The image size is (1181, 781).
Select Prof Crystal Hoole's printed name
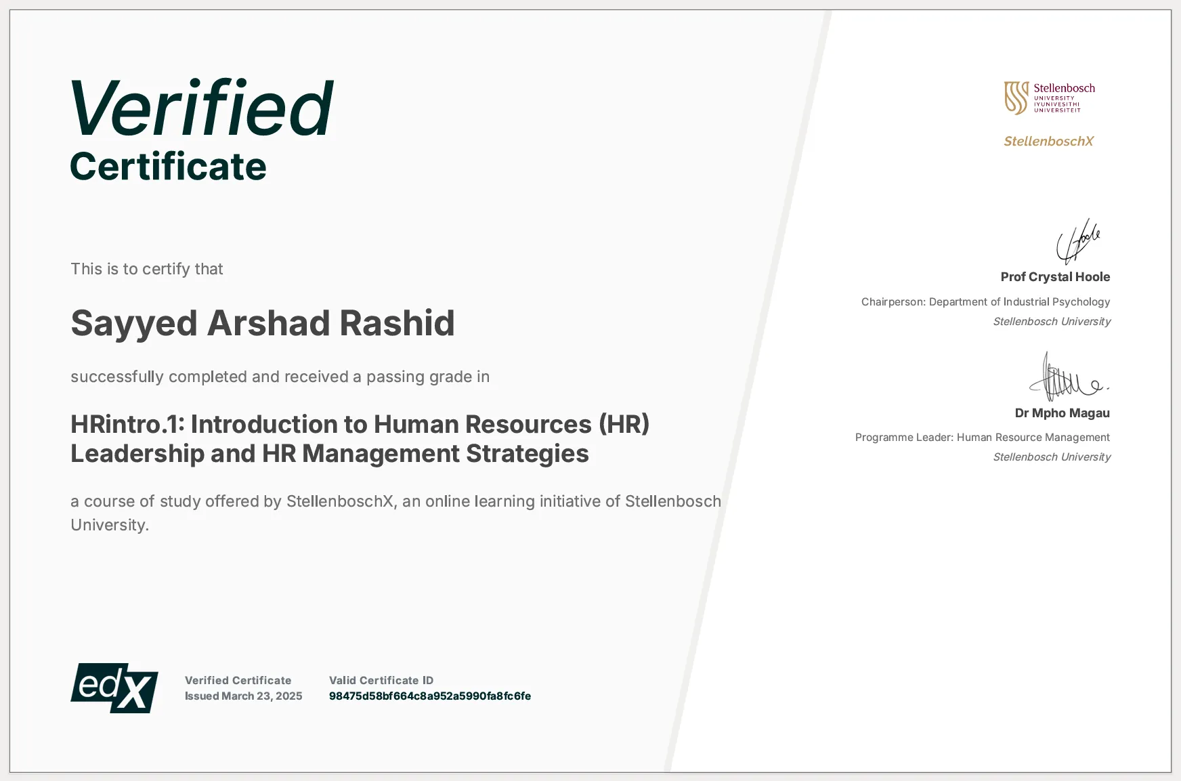1055,276
